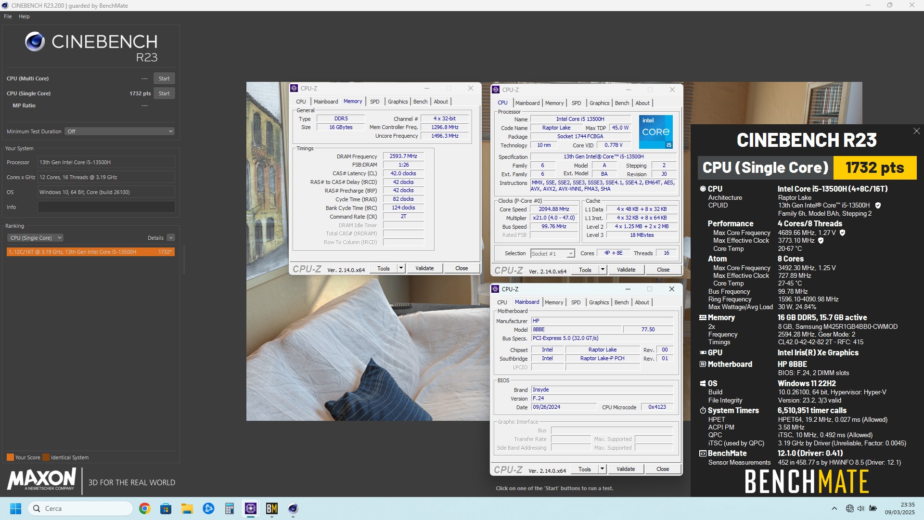
Task: Click the taskbar Cerca search box
Action: pyautogui.click(x=81, y=508)
